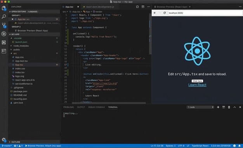The width and height of the screenshot is (243, 148).
Task: Collapse the src folder
Action: (11, 53)
